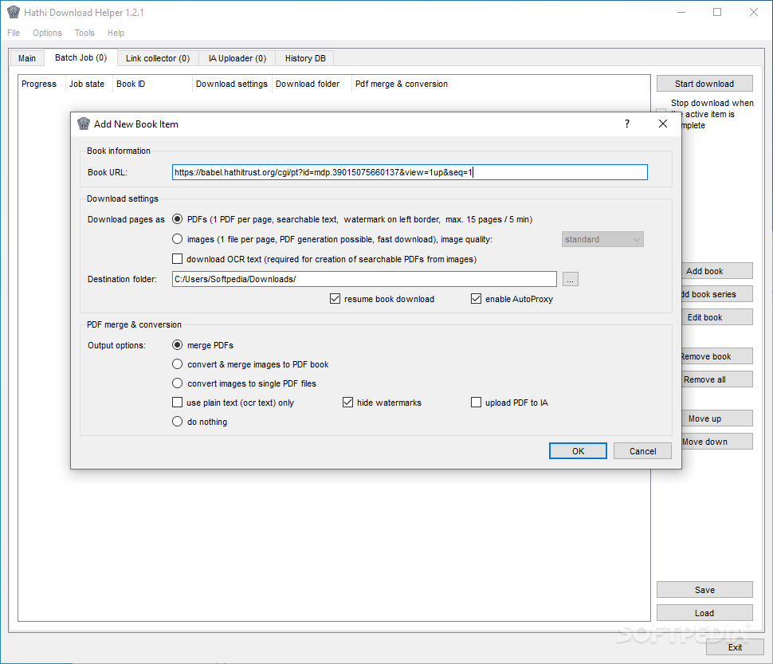Open the Tools menu
Image resolution: width=773 pixels, height=664 pixels.
pos(84,33)
